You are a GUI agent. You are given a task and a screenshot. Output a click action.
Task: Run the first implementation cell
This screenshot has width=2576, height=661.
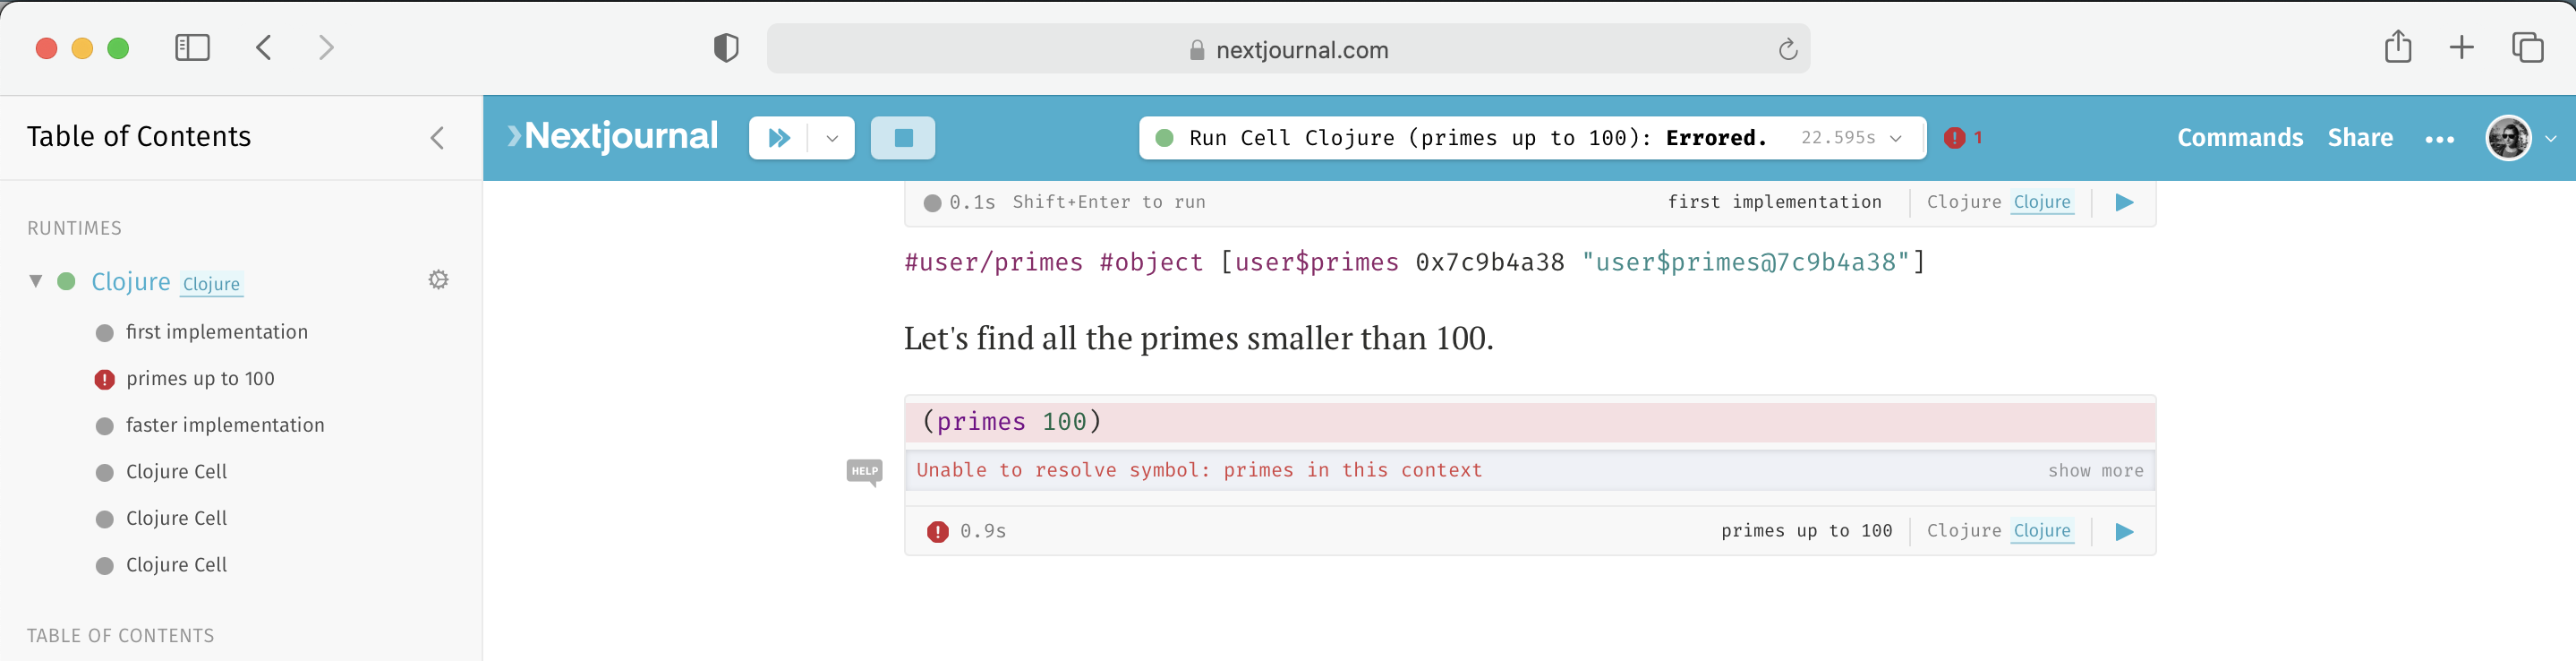[2124, 203]
